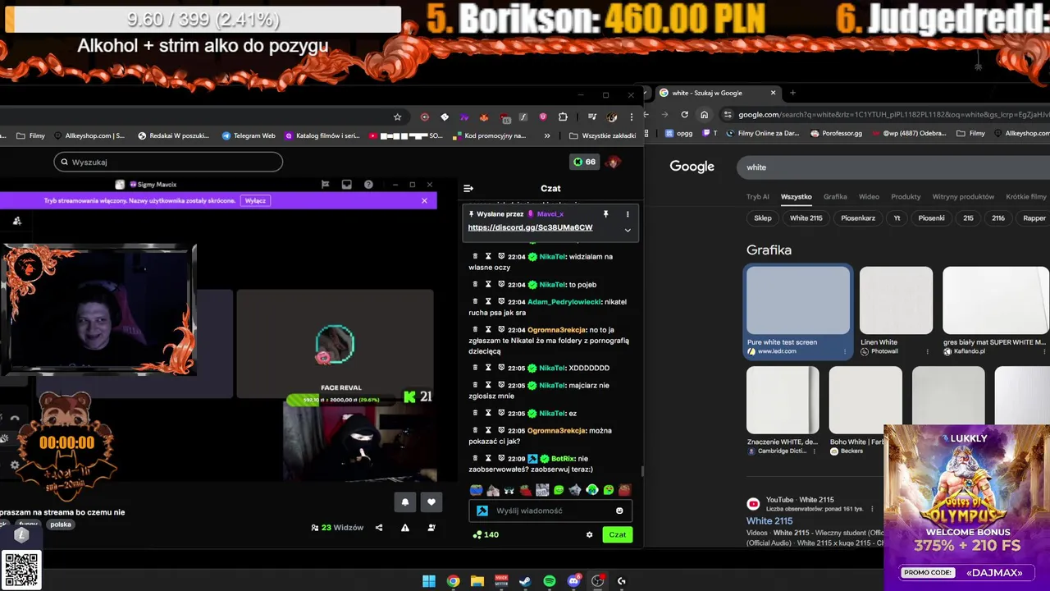Open the emoji picker in chat input
This screenshot has height=591, width=1050.
click(x=619, y=511)
